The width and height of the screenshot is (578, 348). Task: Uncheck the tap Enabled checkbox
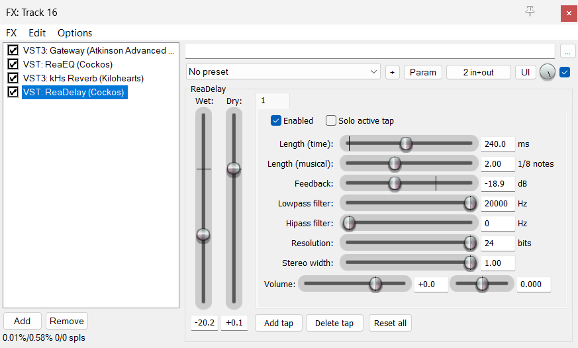275,121
